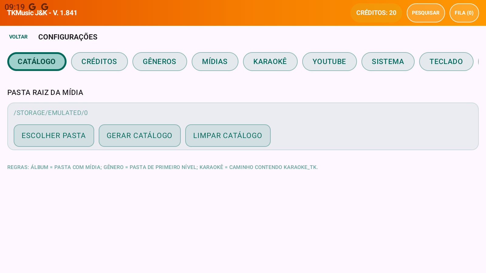
Task: Click the /STORAGE/EMULATED/0 path text
Action: pyautogui.click(x=51, y=113)
